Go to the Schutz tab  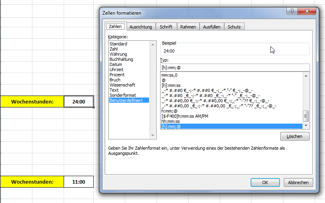tap(234, 27)
